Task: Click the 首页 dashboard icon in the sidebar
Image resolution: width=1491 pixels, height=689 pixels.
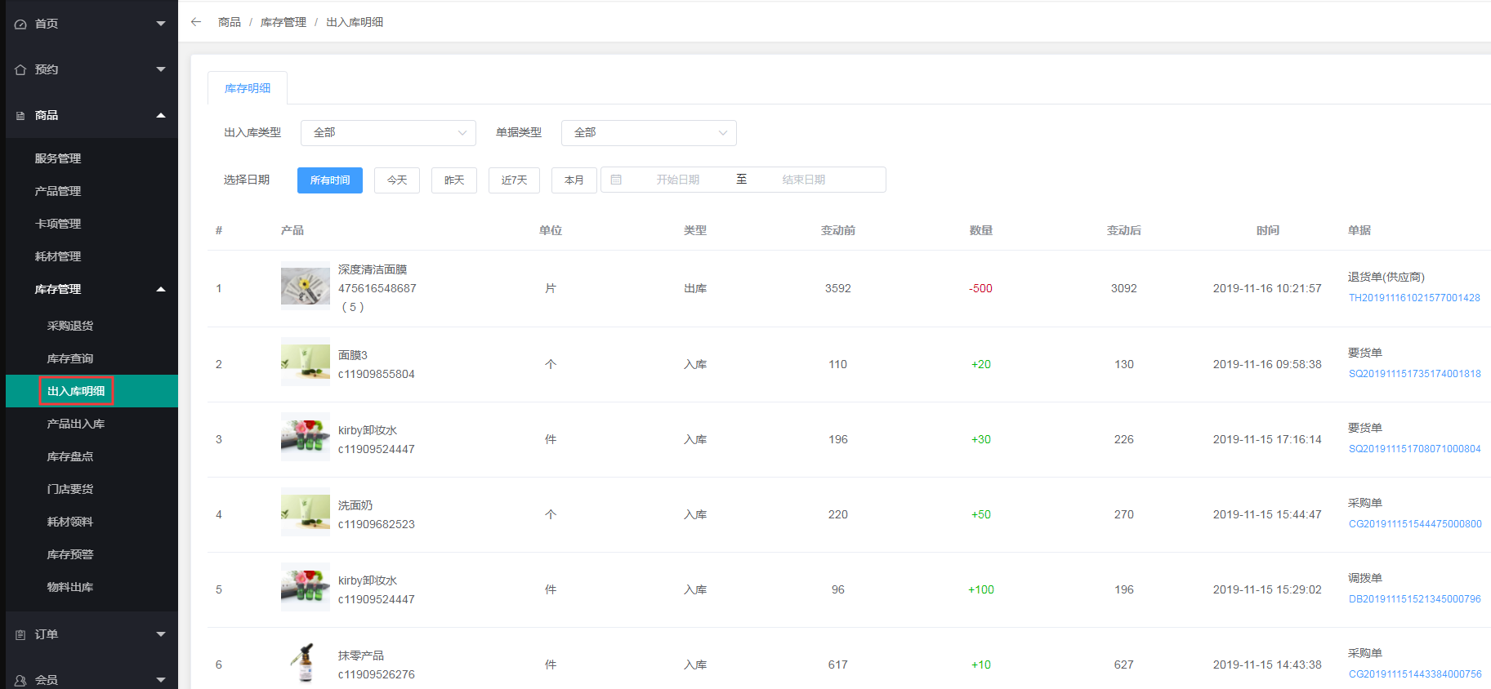Action: click(20, 24)
